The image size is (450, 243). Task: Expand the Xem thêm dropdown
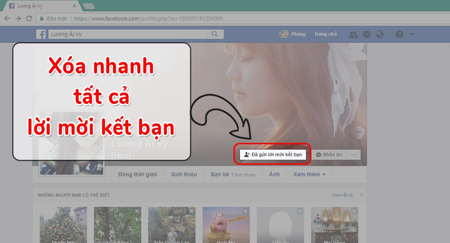click(309, 174)
